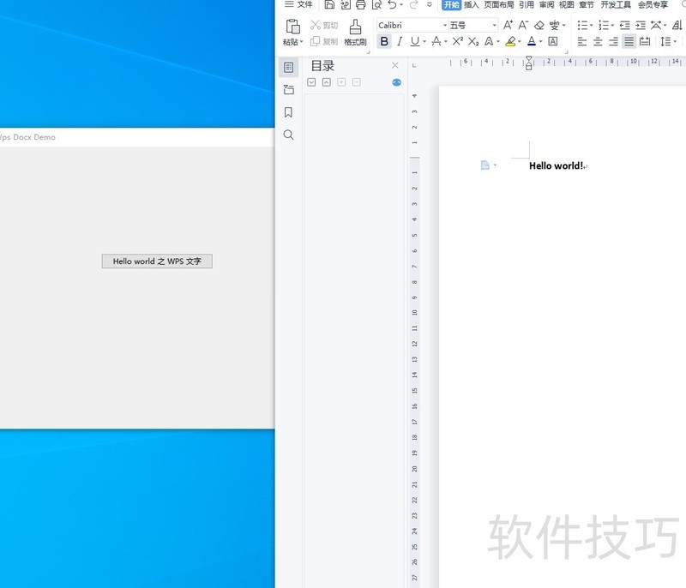Click the numbered list icon

coord(604,25)
